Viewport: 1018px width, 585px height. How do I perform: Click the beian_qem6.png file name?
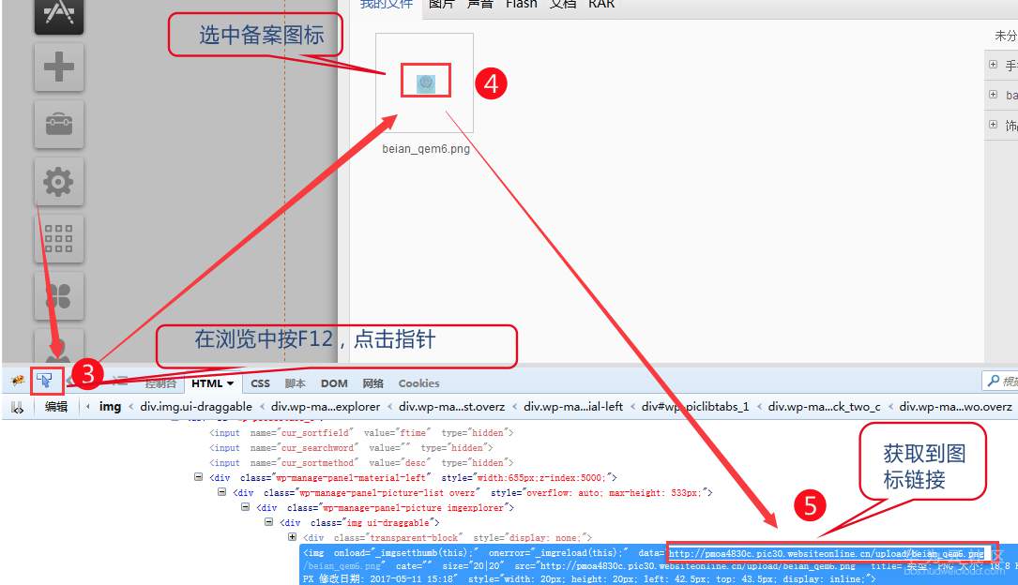tap(426, 148)
